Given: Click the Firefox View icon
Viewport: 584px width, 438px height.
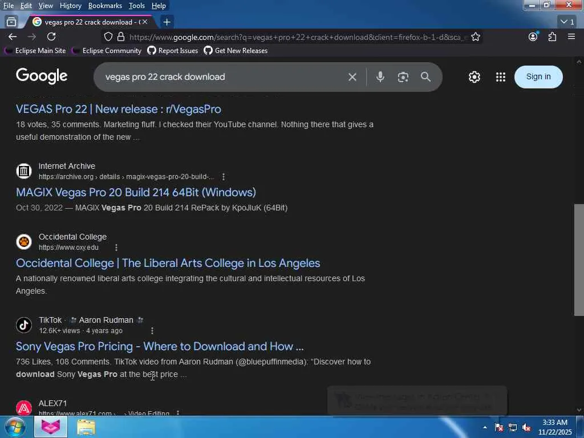Looking at the screenshot, I should 11,22.
